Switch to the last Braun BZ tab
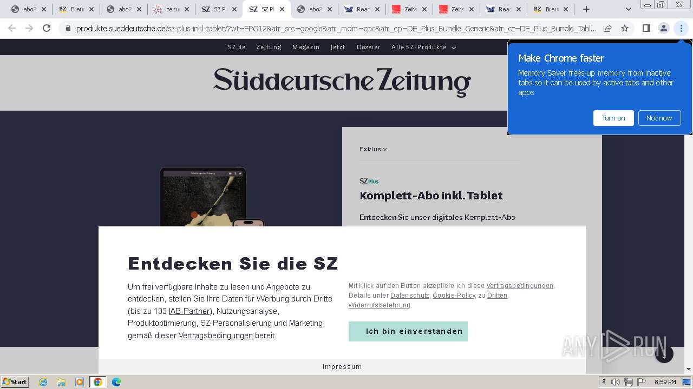693x389 pixels. coord(551,9)
